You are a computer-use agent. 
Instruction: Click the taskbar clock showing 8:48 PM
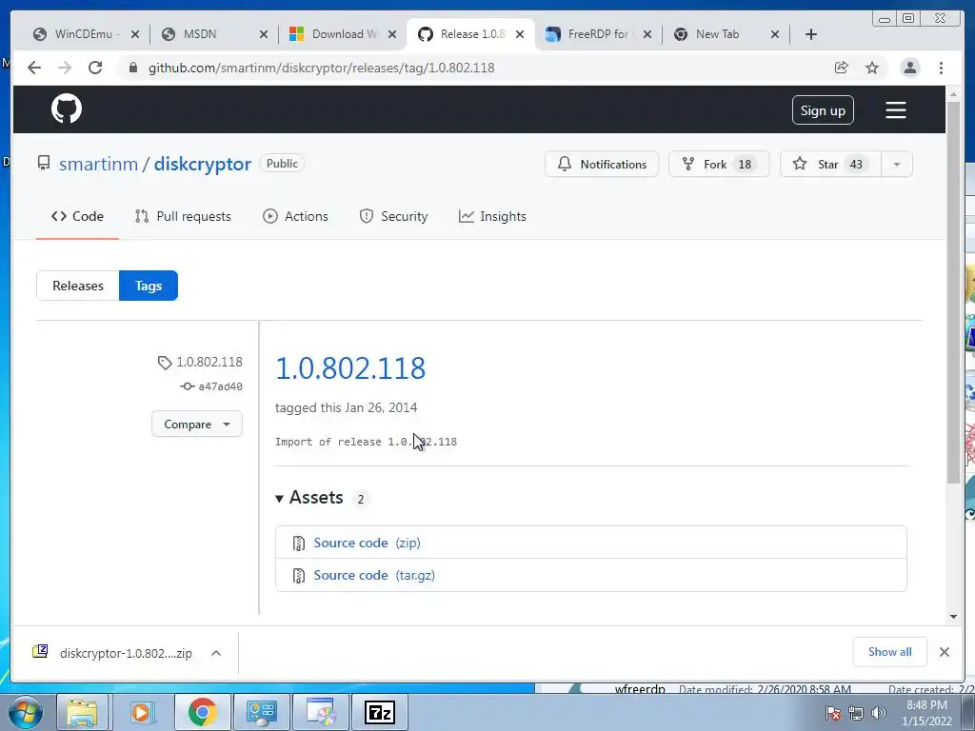(x=926, y=713)
